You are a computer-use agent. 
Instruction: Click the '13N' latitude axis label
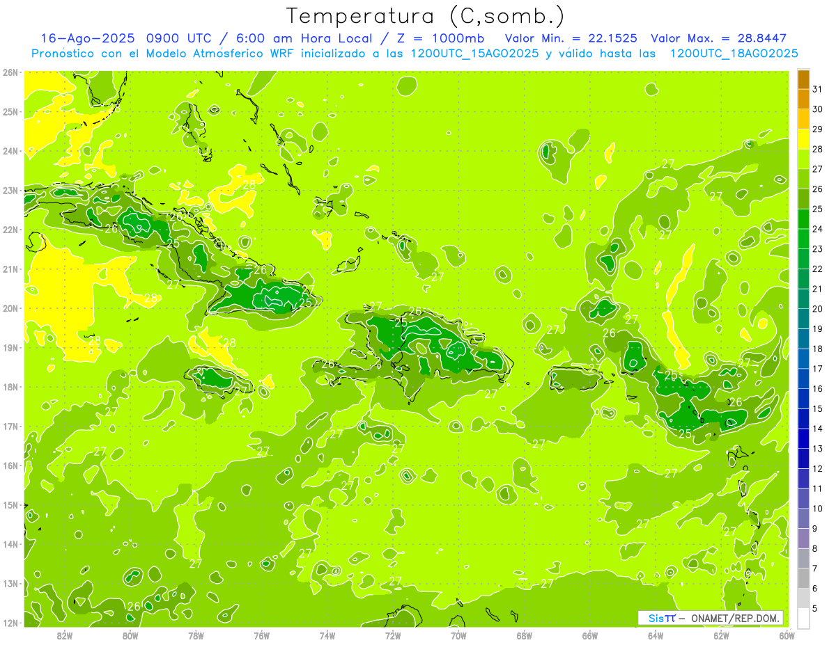point(10,584)
